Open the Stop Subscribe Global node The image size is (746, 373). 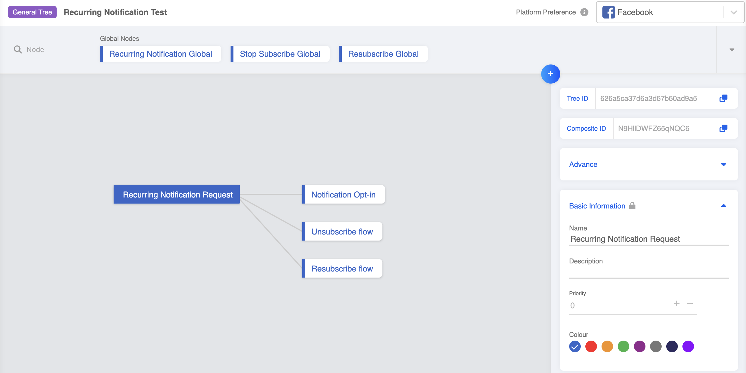click(280, 54)
